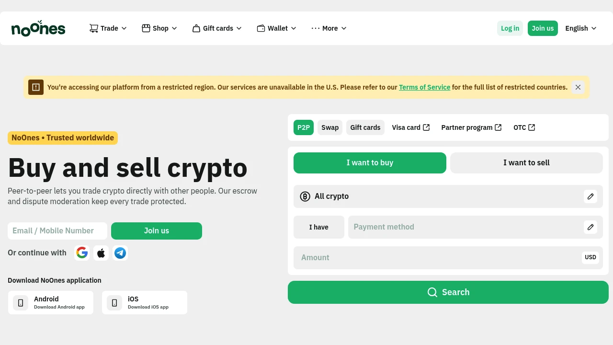Continue with Telegram sign-in icon
Image resolution: width=613 pixels, height=345 pixels.
120,253
